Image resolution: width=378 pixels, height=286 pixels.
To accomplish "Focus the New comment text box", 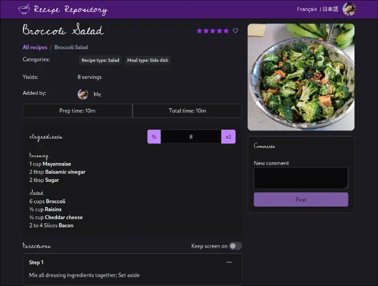I will pyautogui.click(x=301, y=178).
